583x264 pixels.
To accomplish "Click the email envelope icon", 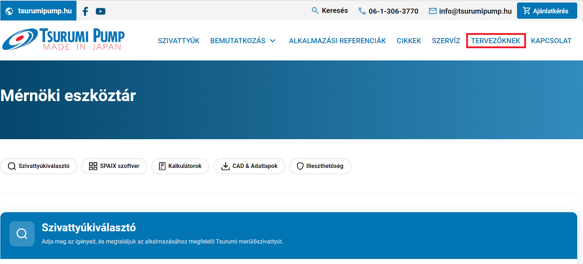I will [433, 11].
